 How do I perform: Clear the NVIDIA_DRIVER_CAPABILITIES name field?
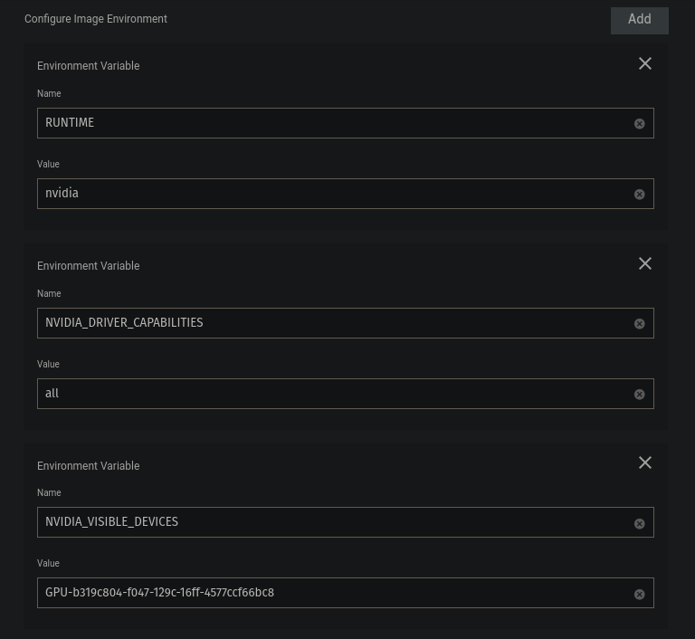tap(639, 323)
